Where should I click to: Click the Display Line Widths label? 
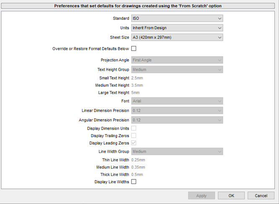pos(111,182)
